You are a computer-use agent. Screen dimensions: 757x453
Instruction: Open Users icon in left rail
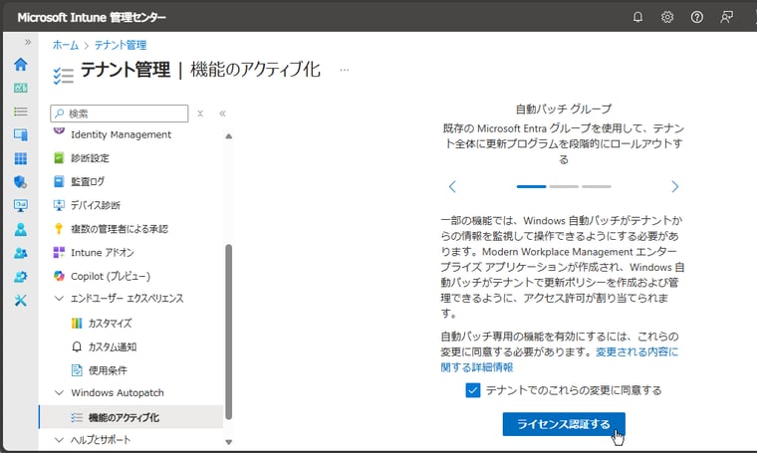[x=20, y=229]
